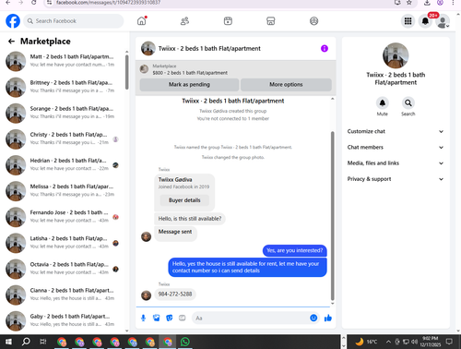Open the Windows notification center icon
Image resolution: width=461 pixels, height=349 pixels.
(x=449, y=342)
